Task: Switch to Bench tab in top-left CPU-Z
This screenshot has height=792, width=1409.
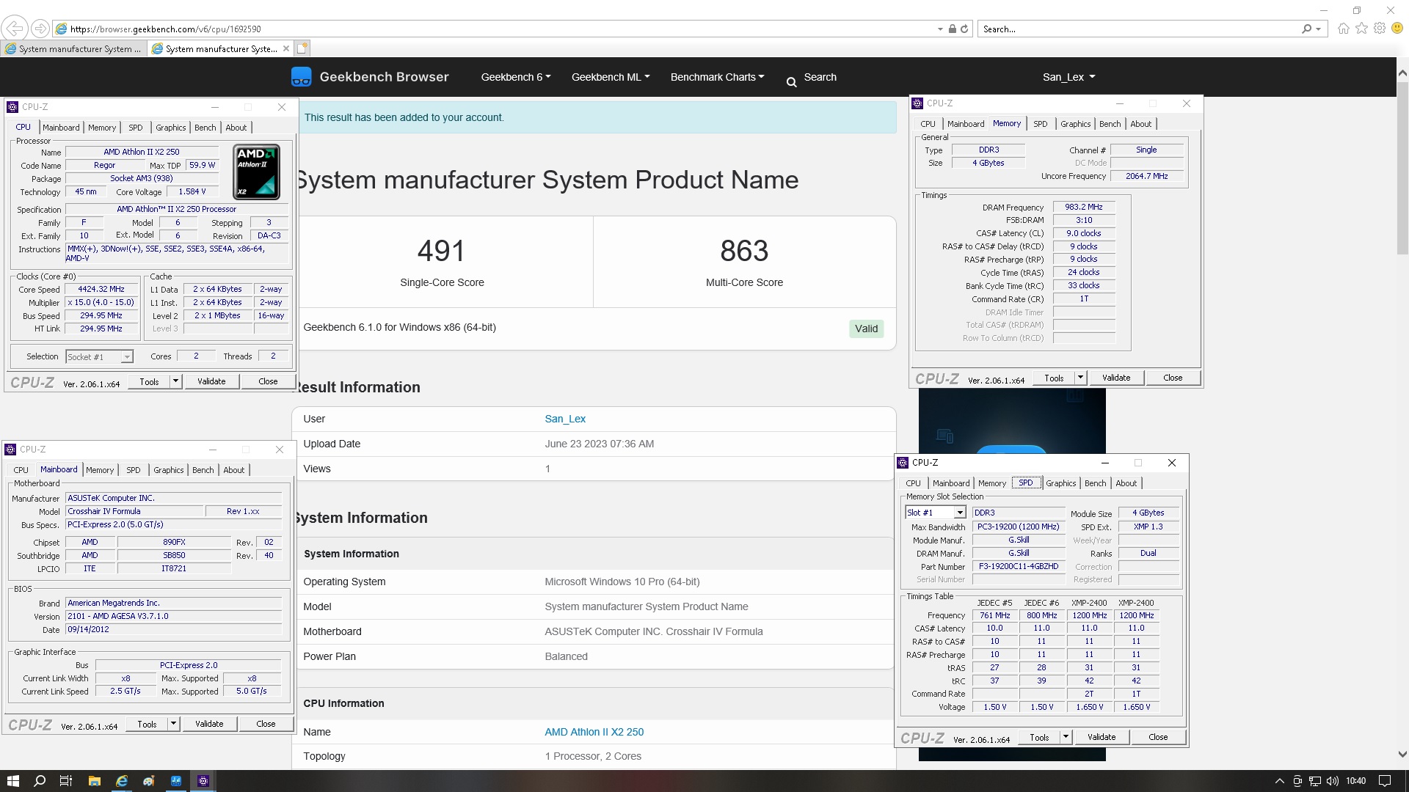Action: click(205, 128)
